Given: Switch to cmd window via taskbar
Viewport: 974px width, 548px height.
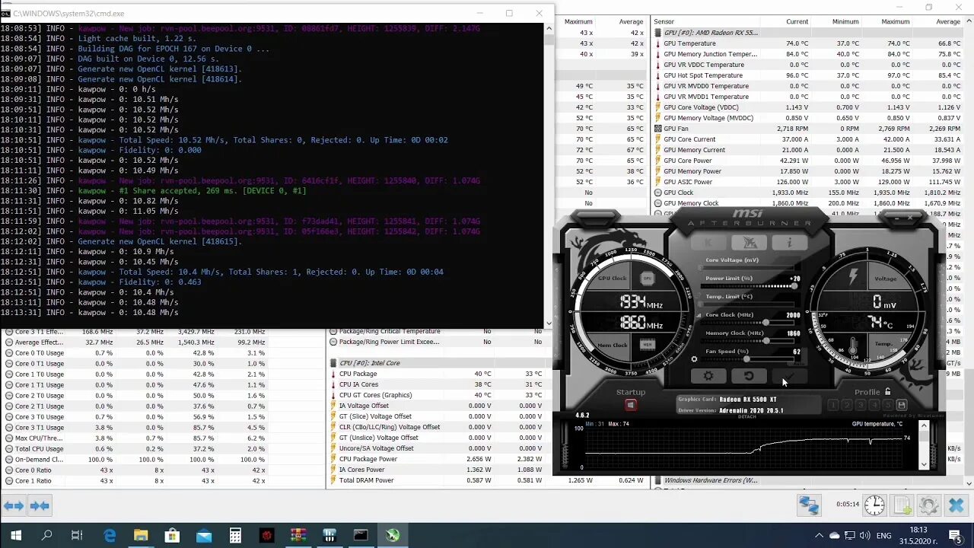Looking at the screenshot, I should pyautogui.click(x=361, y=536).
